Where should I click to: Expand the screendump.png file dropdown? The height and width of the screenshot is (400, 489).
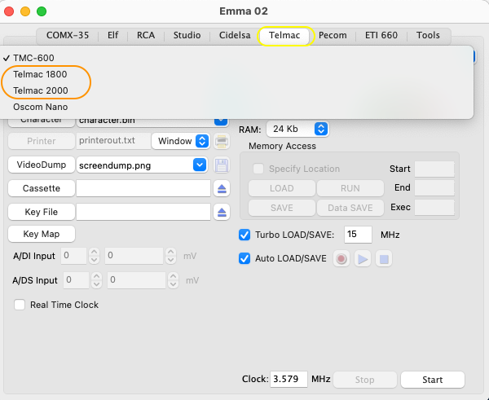(x=200, y=165)
